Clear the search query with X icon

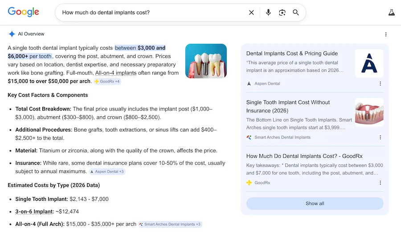pos(251,12)
